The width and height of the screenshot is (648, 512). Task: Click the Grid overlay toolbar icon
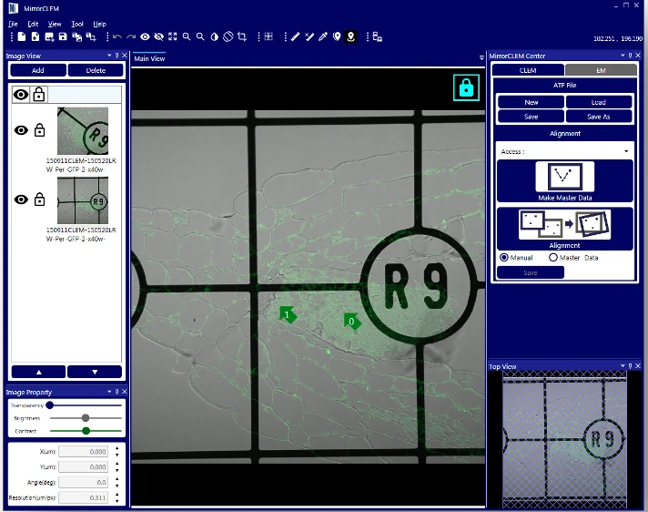[268, 36]
